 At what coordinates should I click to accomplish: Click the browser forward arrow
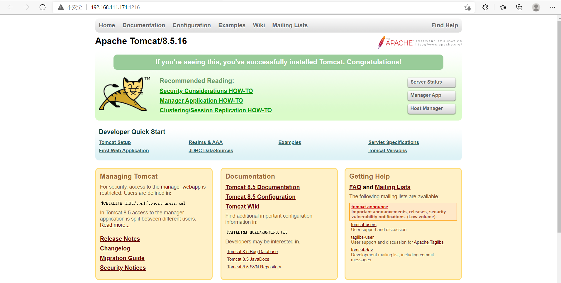point(26,7)
